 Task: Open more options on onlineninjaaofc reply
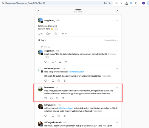tap(117, 68)
